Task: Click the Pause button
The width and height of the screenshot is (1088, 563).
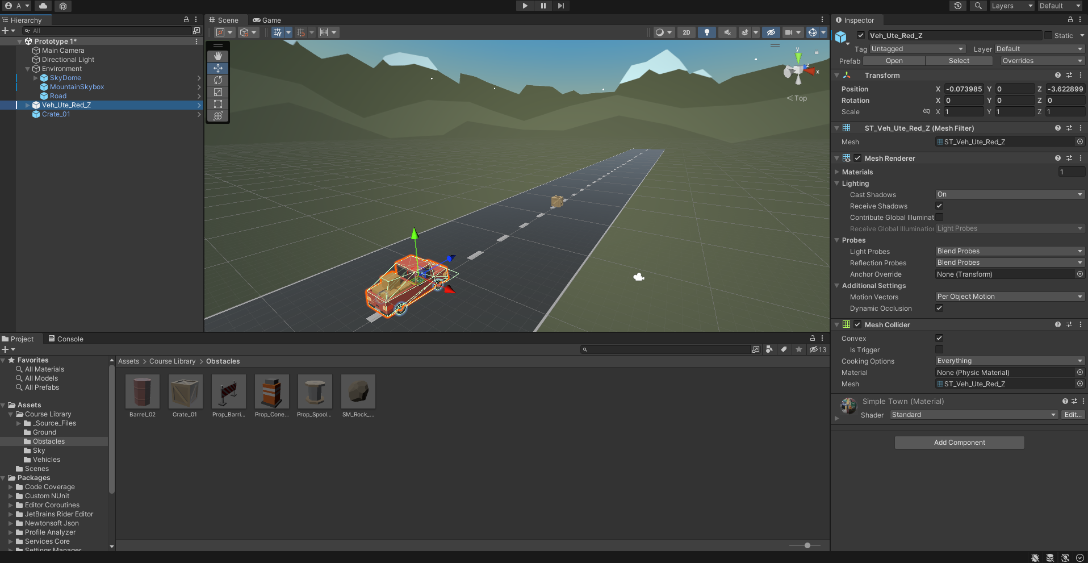Action: (x=543, y=6)
